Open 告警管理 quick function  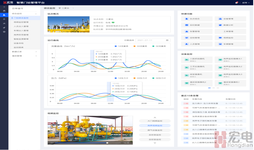[x=197, y=31]
